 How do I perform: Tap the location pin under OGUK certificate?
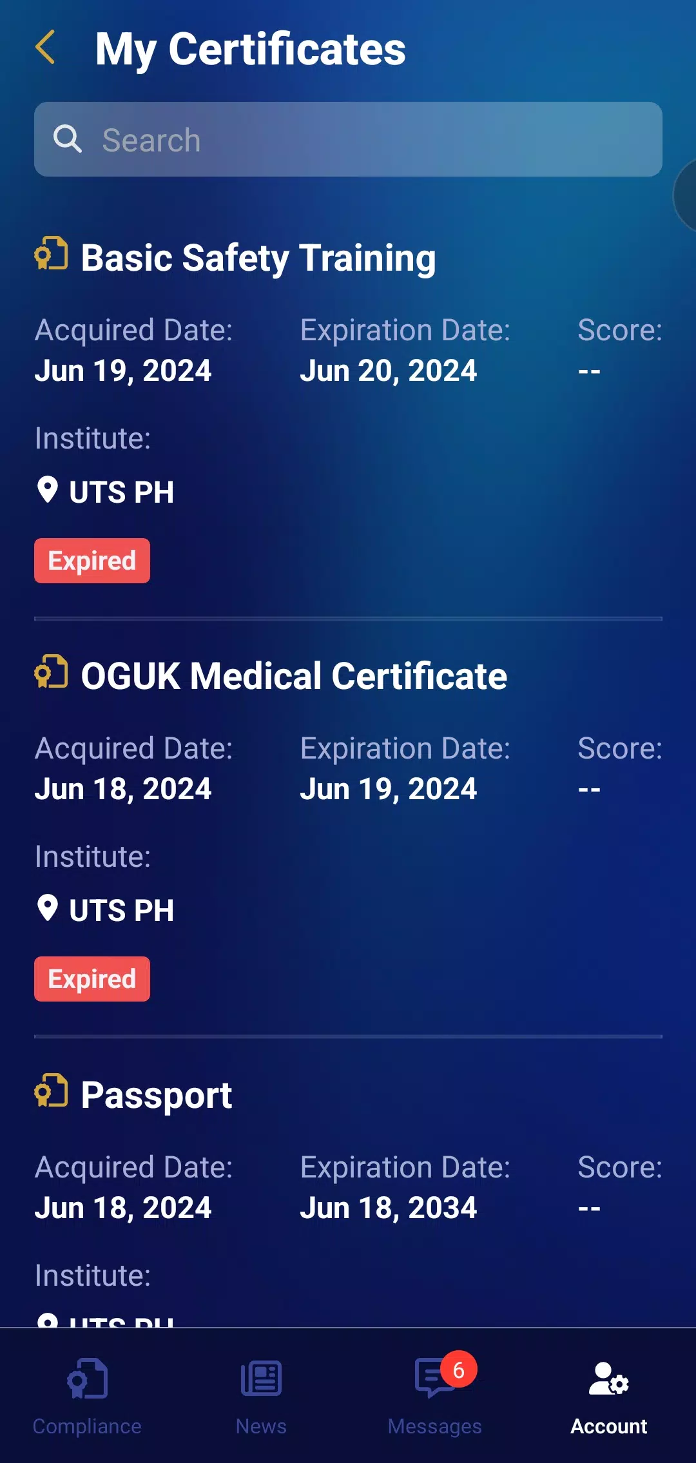click(x=48, y=908)
